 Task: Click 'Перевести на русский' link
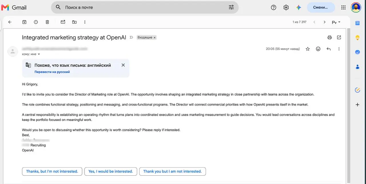coord(52,72)
